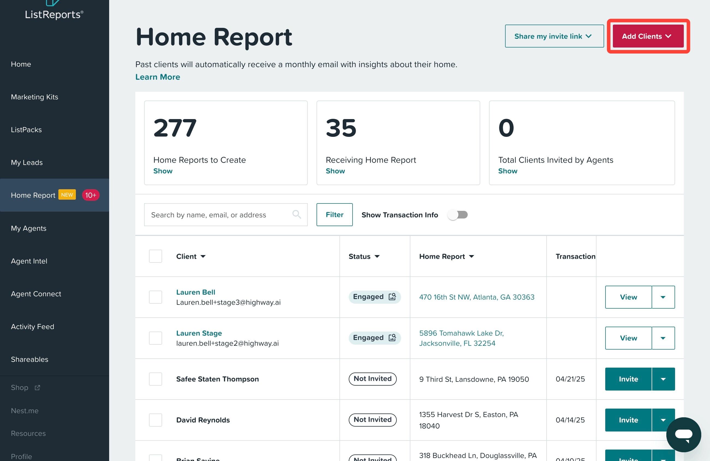Viewport: 710px width, 461px height.
Task: Open Agent Intel section
Action: click(x=29, y=261)
